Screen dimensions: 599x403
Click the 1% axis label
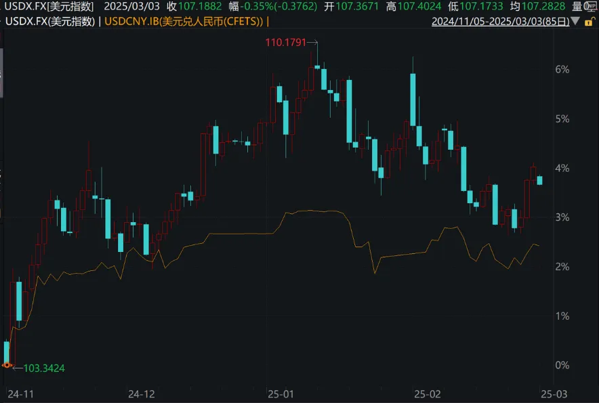[562, 316]
